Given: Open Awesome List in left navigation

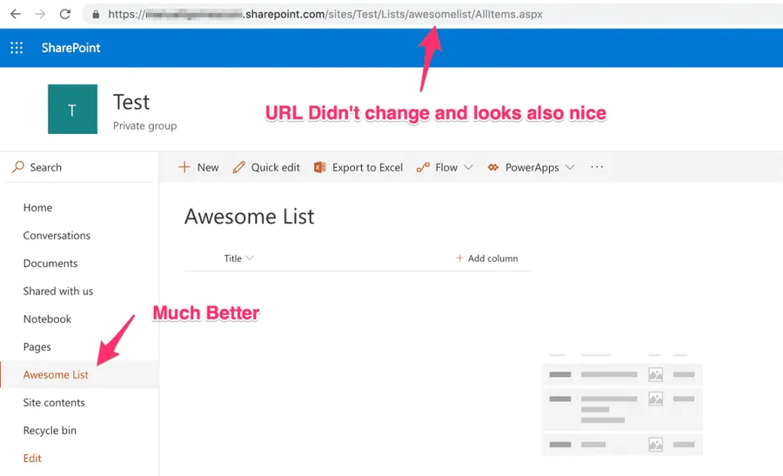Looking at the screenshot, I should click(x=56, y=375).
